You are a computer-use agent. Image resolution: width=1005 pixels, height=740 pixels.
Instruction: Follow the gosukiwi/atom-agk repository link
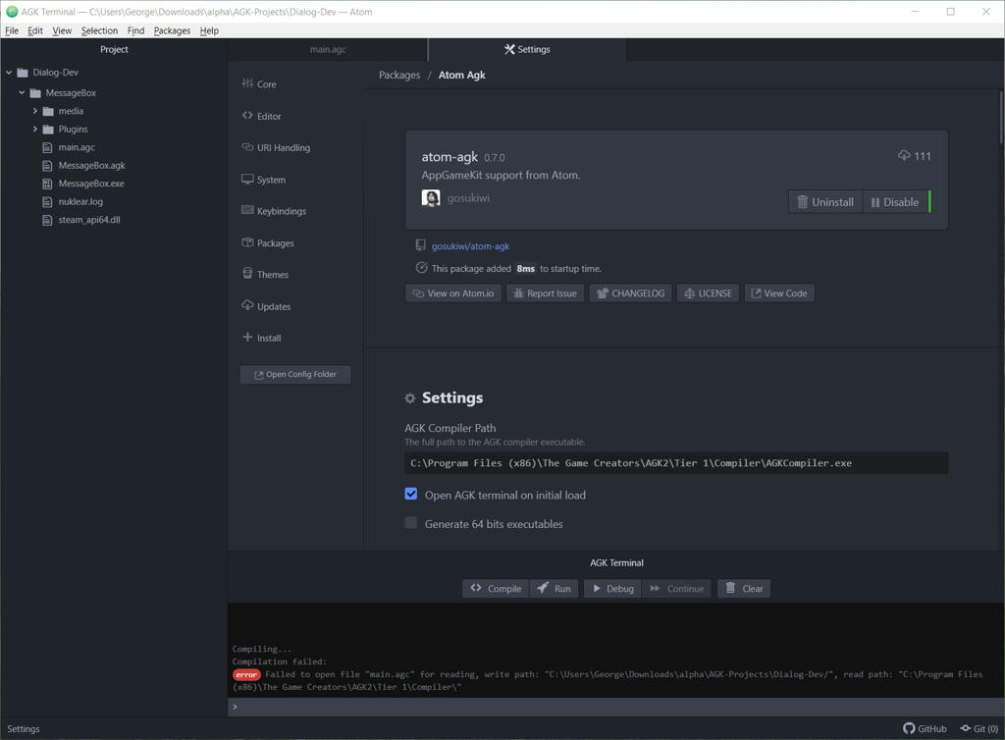pyautogui.click(x=470, y=246)
